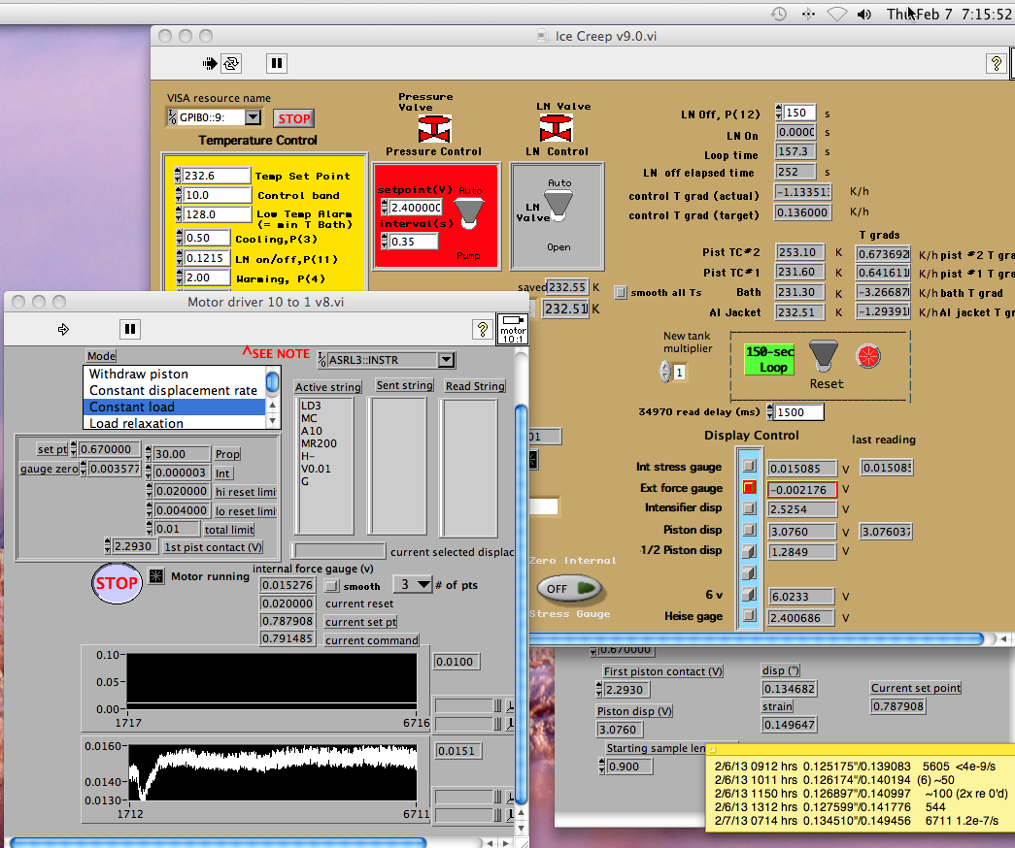Click the green 150-sec Loop button
Image resolution: width=1015 pixels, height=848 pixels.
(x=769, y=360)
